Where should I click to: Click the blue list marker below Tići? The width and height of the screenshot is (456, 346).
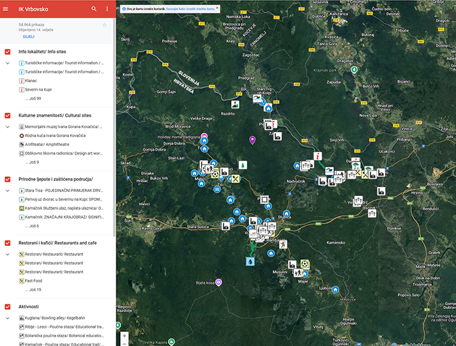tap(217, 190)
